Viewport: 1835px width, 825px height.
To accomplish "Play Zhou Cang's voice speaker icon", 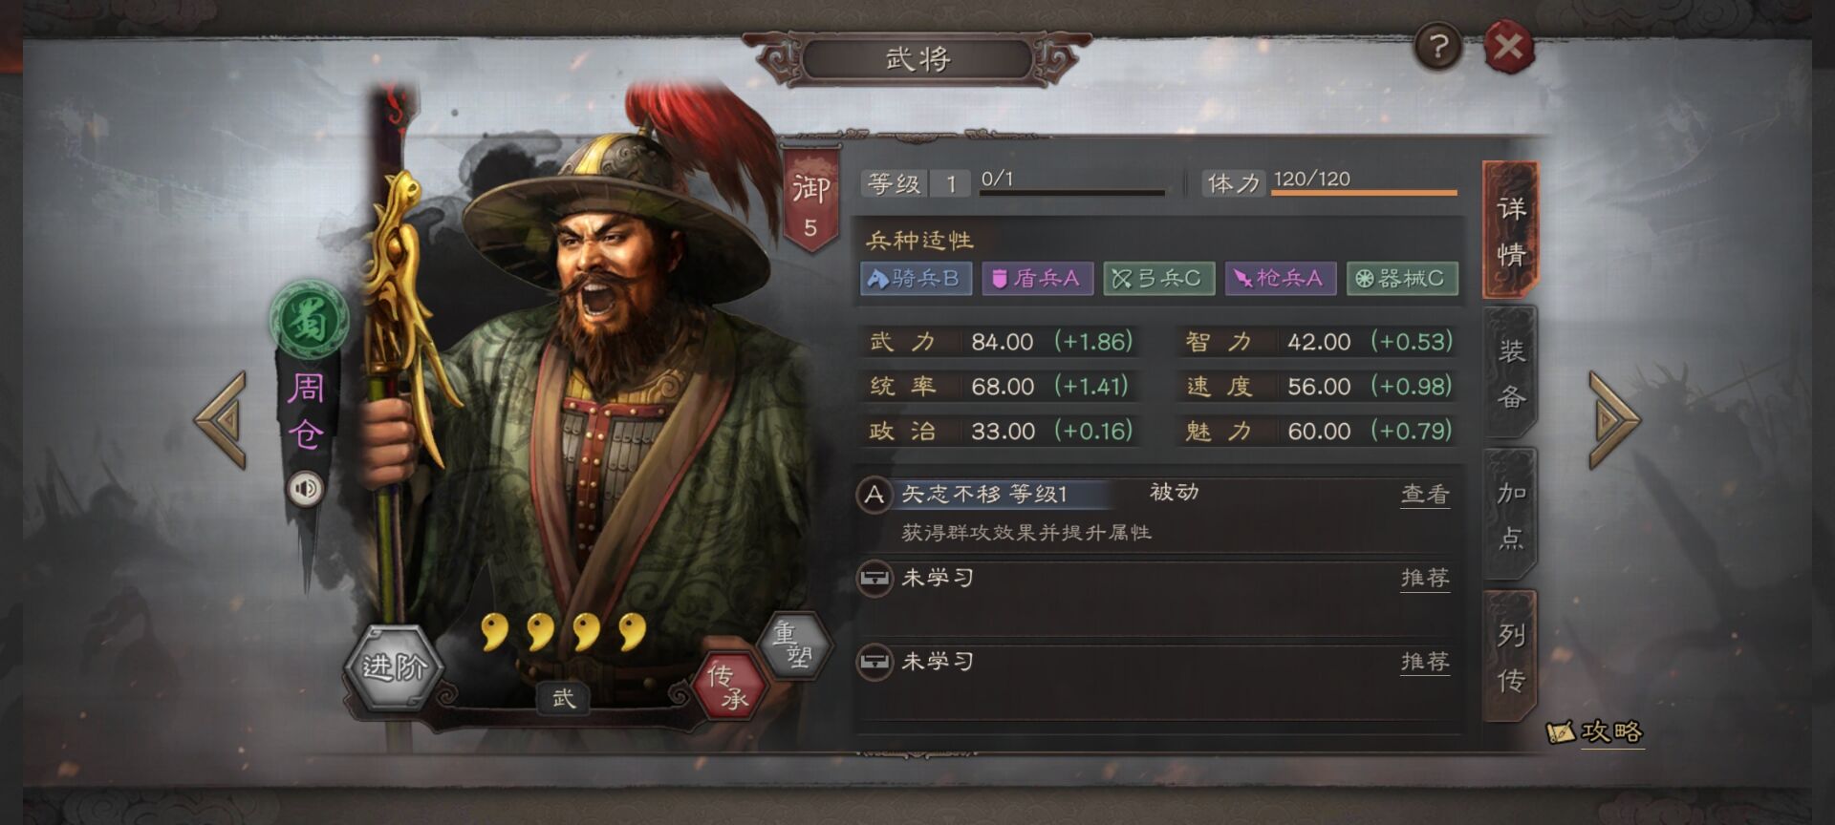I will pos(306,489).
